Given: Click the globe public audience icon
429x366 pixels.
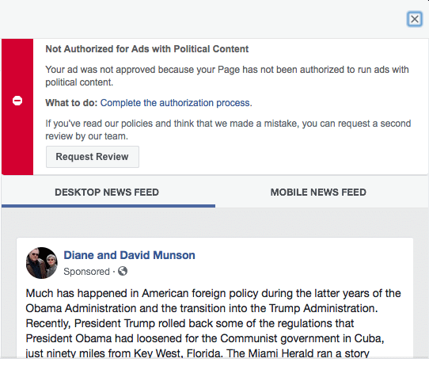Looking at the screenshot, I should coord(123,271).
